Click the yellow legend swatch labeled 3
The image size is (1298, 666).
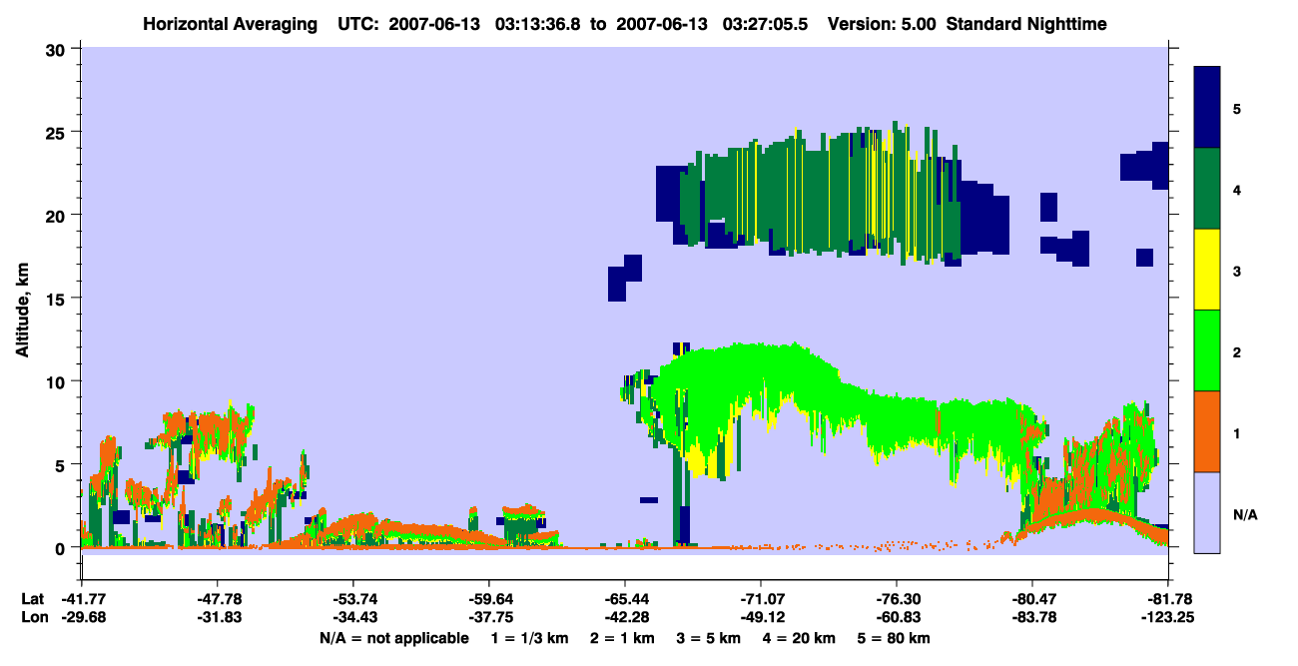coord(1207,270)
